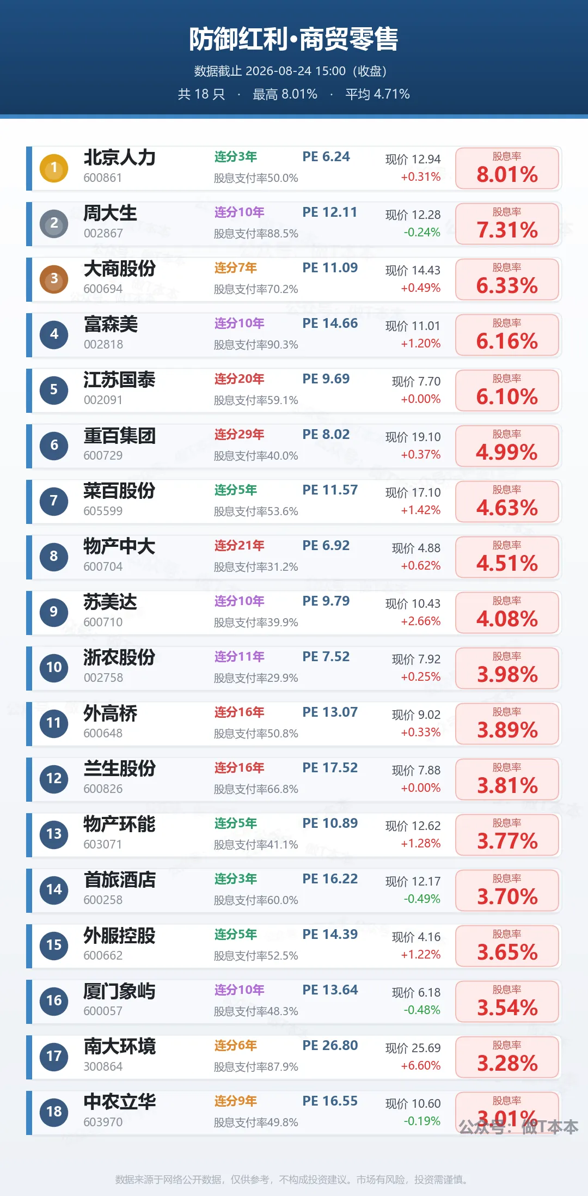Select the rank 9 circle badge
588x1196 pixels.
(54, 612)
